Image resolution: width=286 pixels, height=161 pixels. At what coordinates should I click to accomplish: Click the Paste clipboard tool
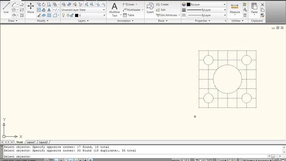[254, 8]
